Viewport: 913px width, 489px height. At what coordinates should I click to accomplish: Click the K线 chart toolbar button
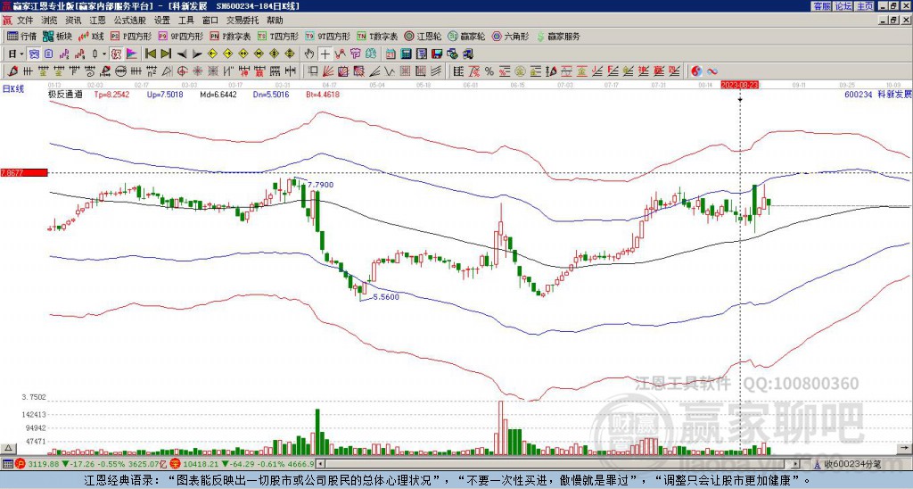pos(92,37)
